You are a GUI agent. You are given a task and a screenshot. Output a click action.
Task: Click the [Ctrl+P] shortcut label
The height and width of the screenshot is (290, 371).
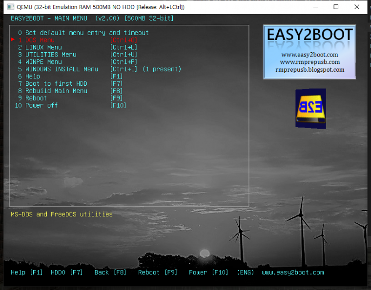click(x=124, y=62)
